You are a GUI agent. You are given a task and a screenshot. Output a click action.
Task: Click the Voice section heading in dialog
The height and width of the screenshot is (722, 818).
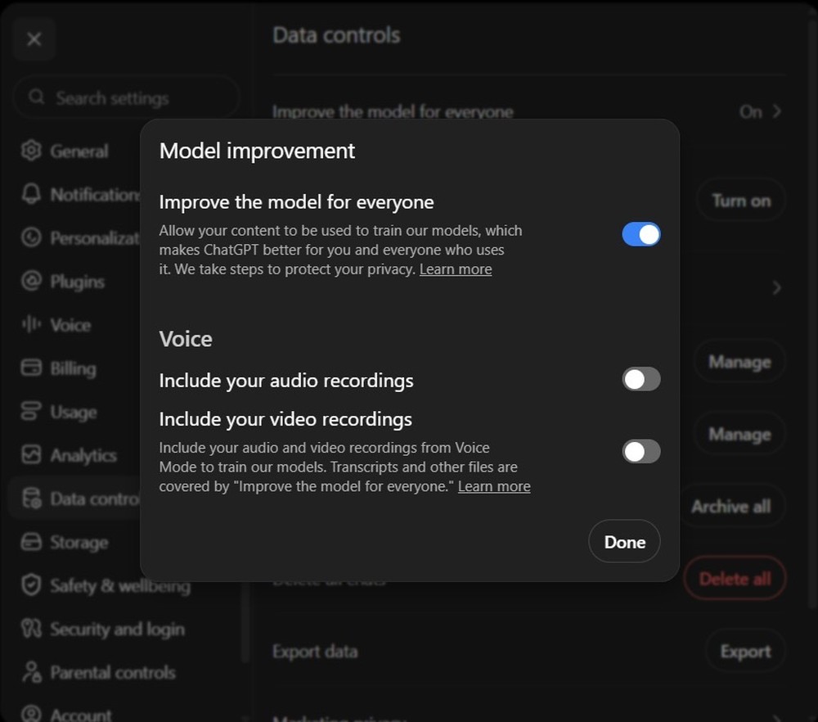pos(186,340)
